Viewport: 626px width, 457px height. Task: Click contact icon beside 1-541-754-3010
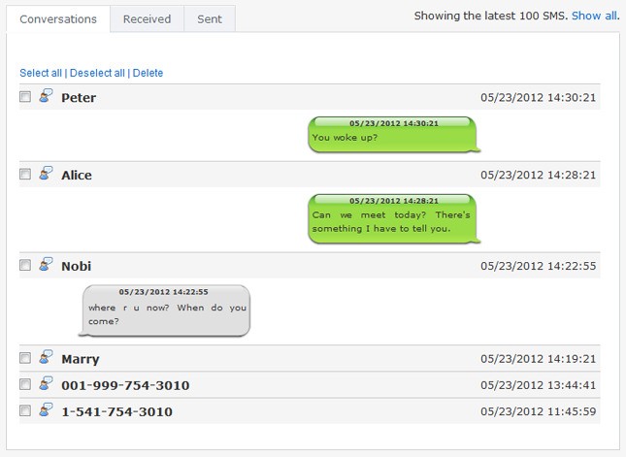tap(45, 410)
